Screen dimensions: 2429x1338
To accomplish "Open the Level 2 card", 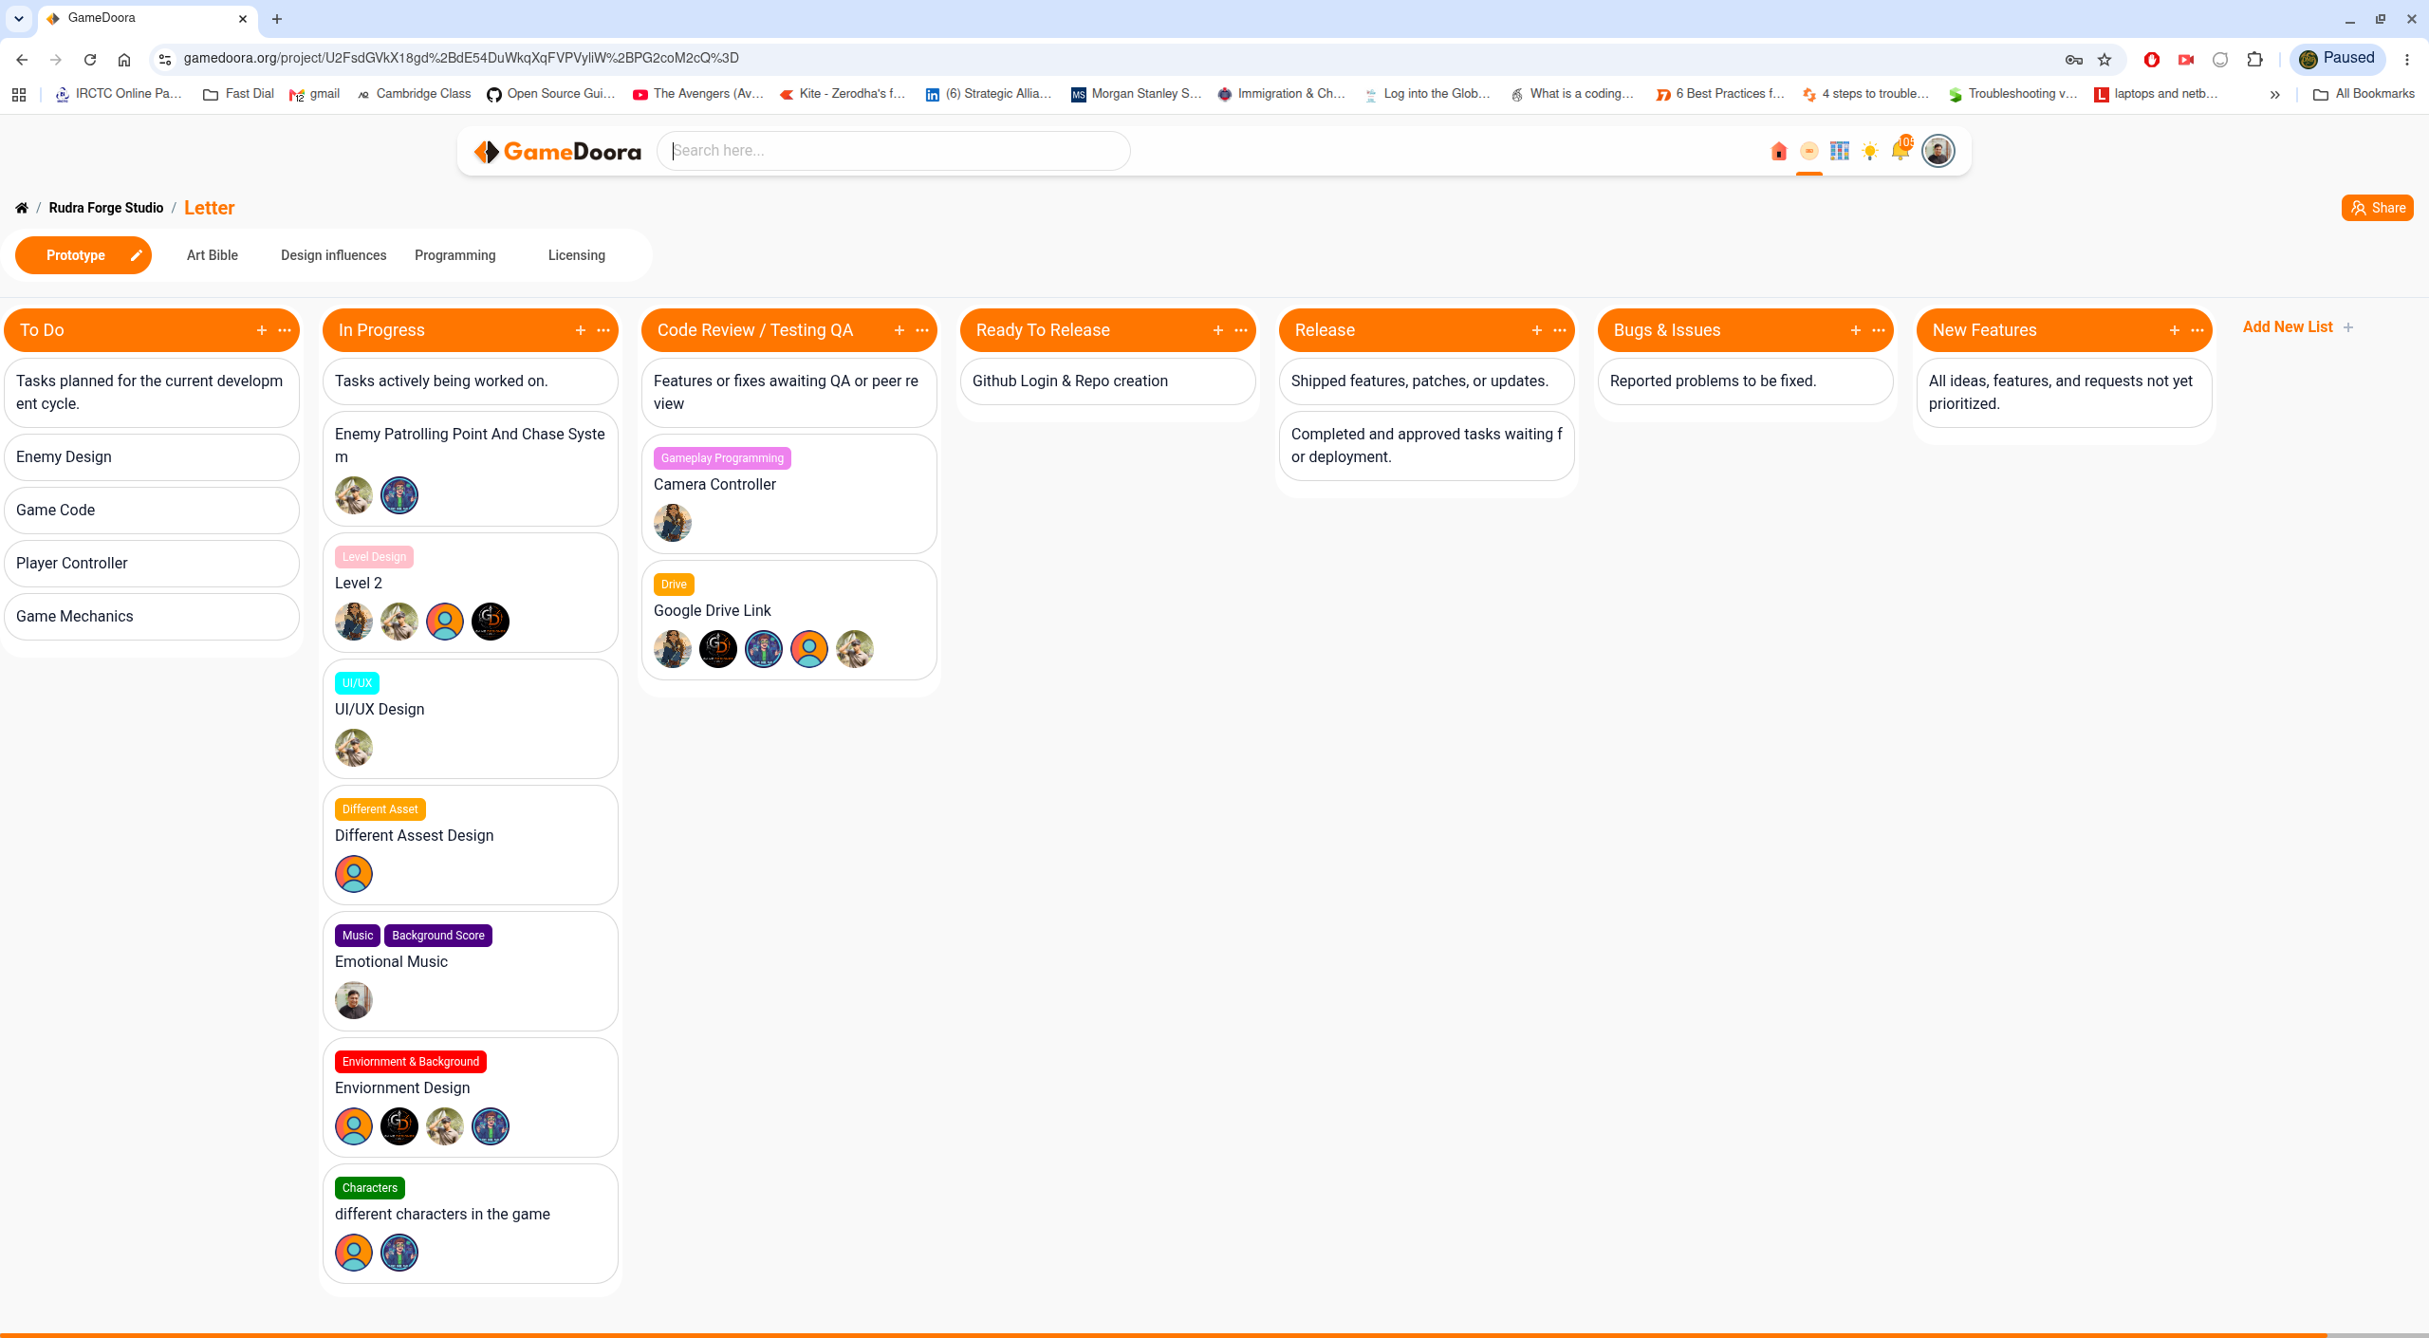I will [x=471, y=593].
